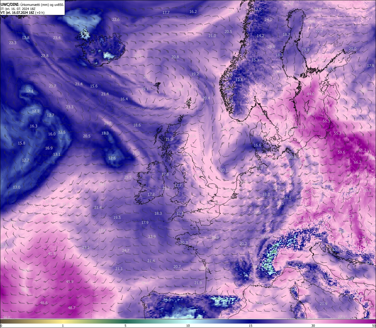Click the 24.7 value on the map

(126, 250)
